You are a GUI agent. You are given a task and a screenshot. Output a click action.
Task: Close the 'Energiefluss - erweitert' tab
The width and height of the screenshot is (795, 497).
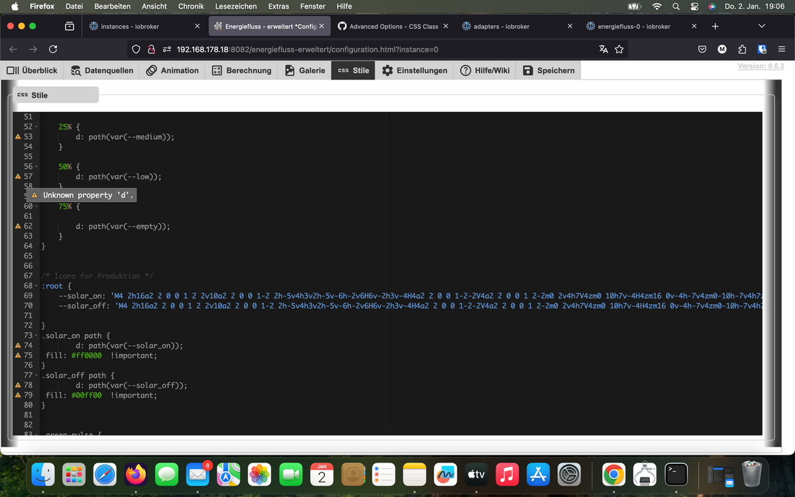pos(321,27)
